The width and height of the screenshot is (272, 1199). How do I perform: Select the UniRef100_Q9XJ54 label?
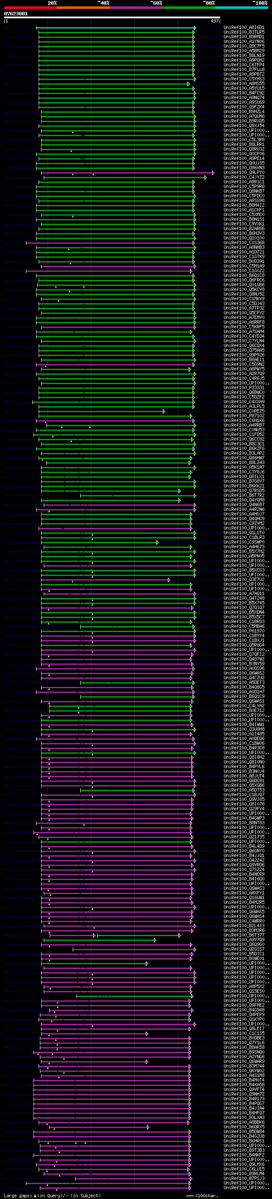[244, 125]
